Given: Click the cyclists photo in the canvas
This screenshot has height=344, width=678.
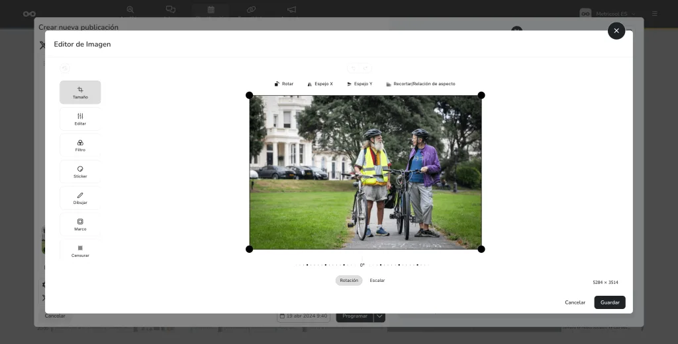Looking at the screenshot, I should tap(365, 172).
